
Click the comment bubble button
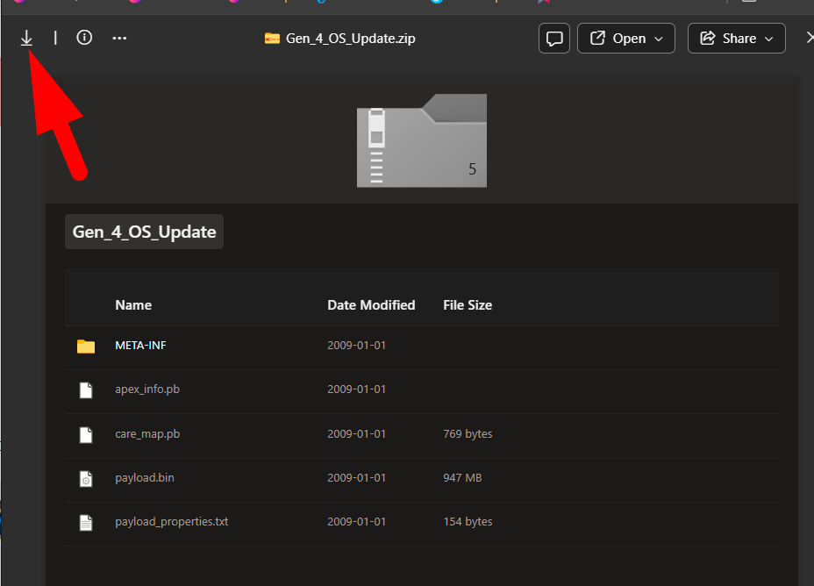(x=553, y=38)
